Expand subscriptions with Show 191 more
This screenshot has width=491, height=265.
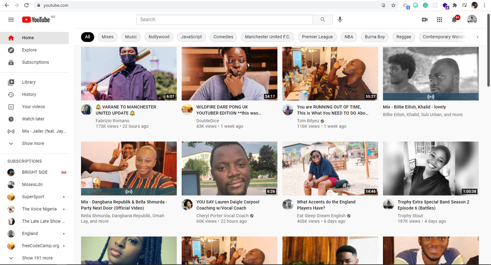tap(34, 258)
